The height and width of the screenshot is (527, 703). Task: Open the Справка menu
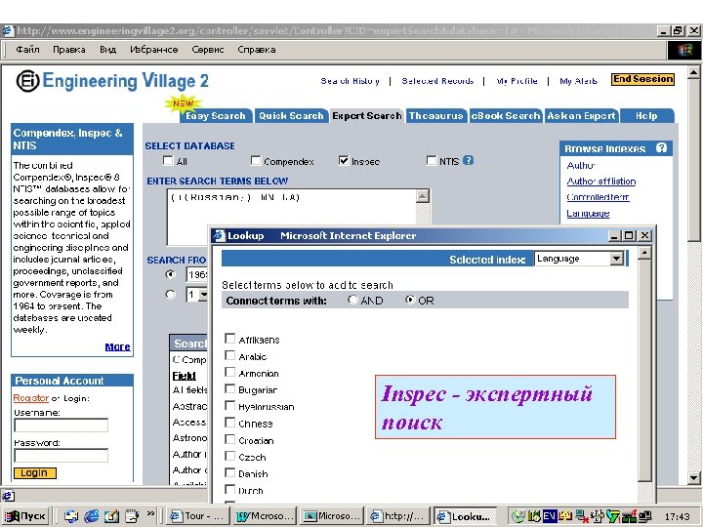(257, 50)
